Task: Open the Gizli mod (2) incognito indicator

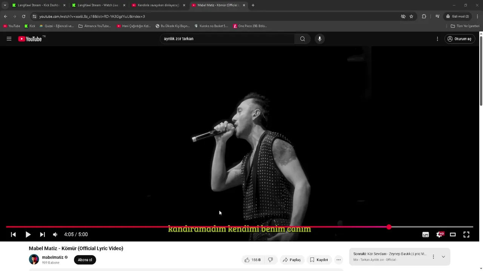Action: coord(458,17)
